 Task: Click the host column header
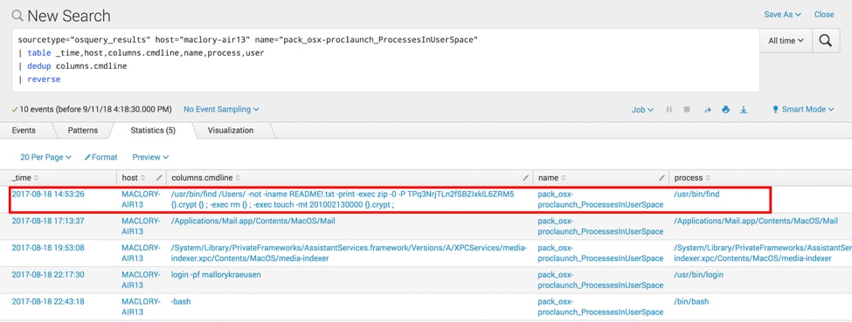click(133, 177)
